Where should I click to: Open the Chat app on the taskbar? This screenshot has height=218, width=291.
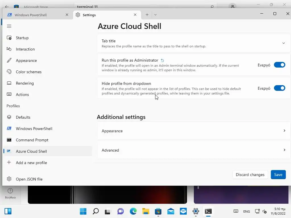pyautogui.click(x=120, y=211)
